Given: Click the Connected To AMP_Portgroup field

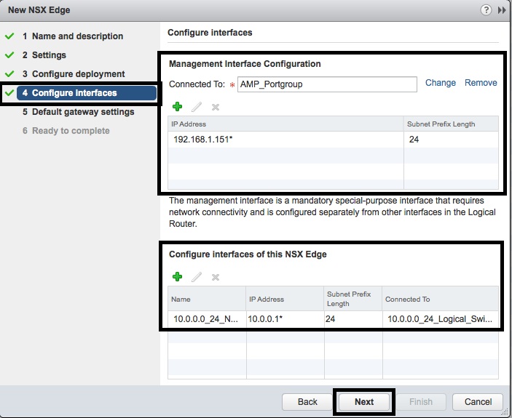Looking at the screenshot, I should 327,84.
